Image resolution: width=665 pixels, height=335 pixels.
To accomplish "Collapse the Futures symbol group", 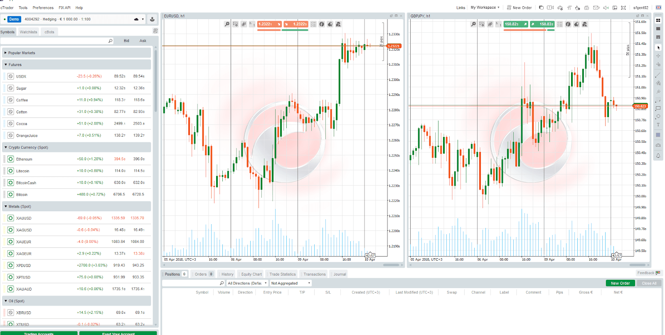I will (6, 65).
